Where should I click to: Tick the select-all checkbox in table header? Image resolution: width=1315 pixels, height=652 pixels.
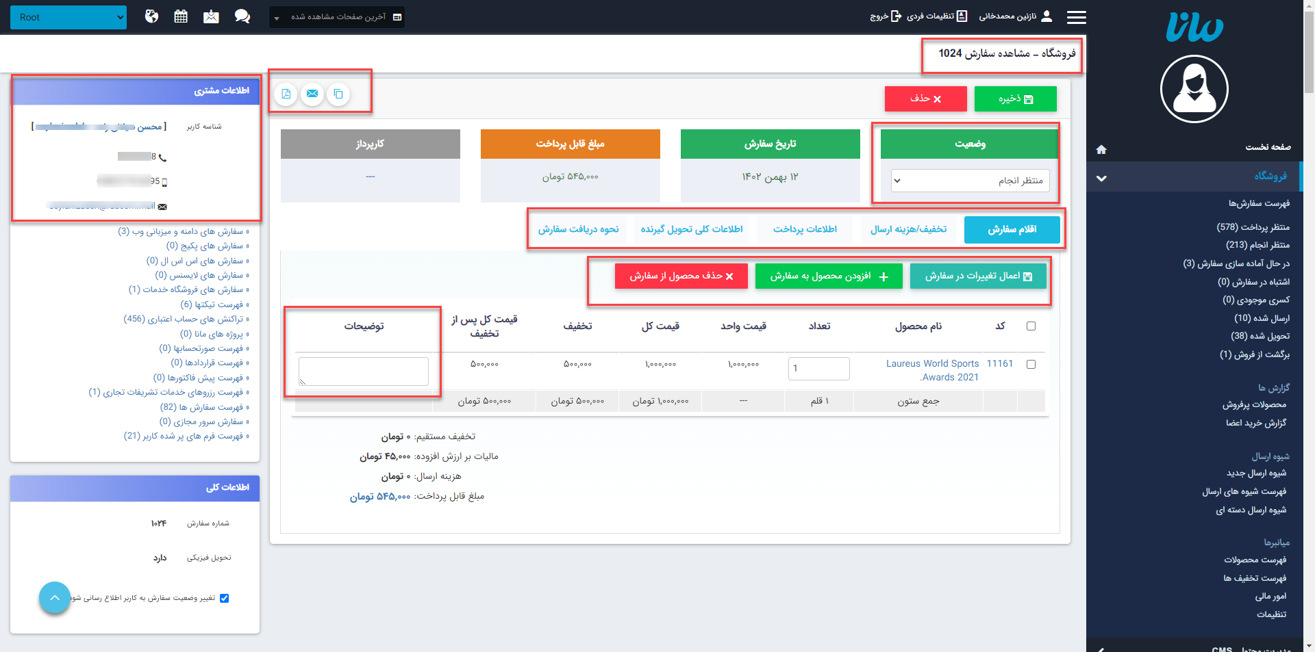[x=1031, y=326]
